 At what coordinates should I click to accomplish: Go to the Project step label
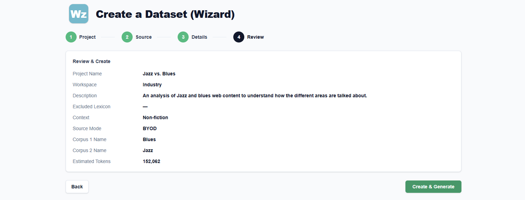pyautogui.click(x=87, y=37)
